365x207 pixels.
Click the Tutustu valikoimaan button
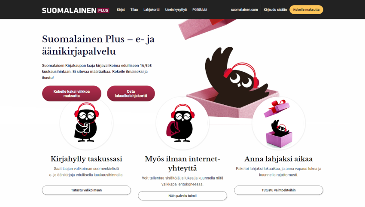click(86, 190)
